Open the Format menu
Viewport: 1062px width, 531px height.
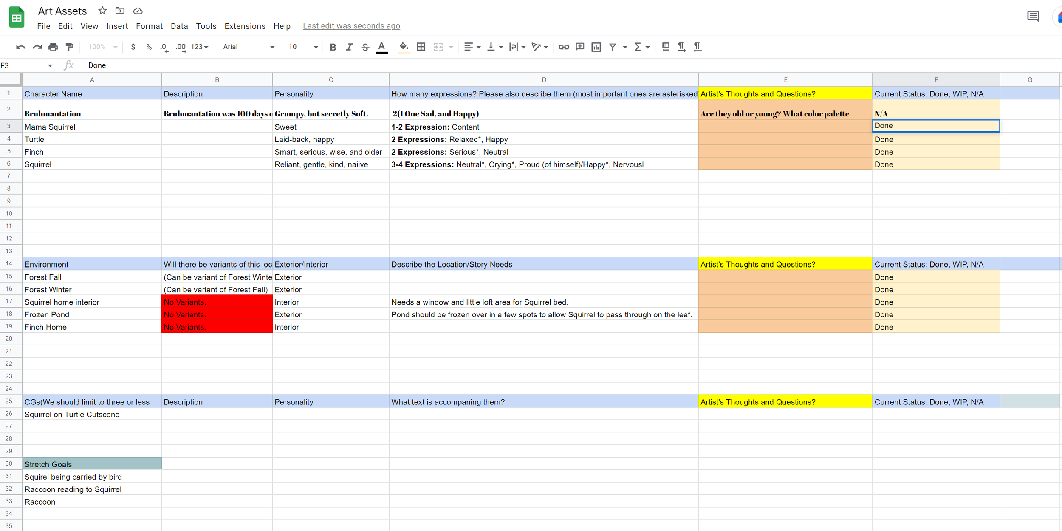coord(149,26)
